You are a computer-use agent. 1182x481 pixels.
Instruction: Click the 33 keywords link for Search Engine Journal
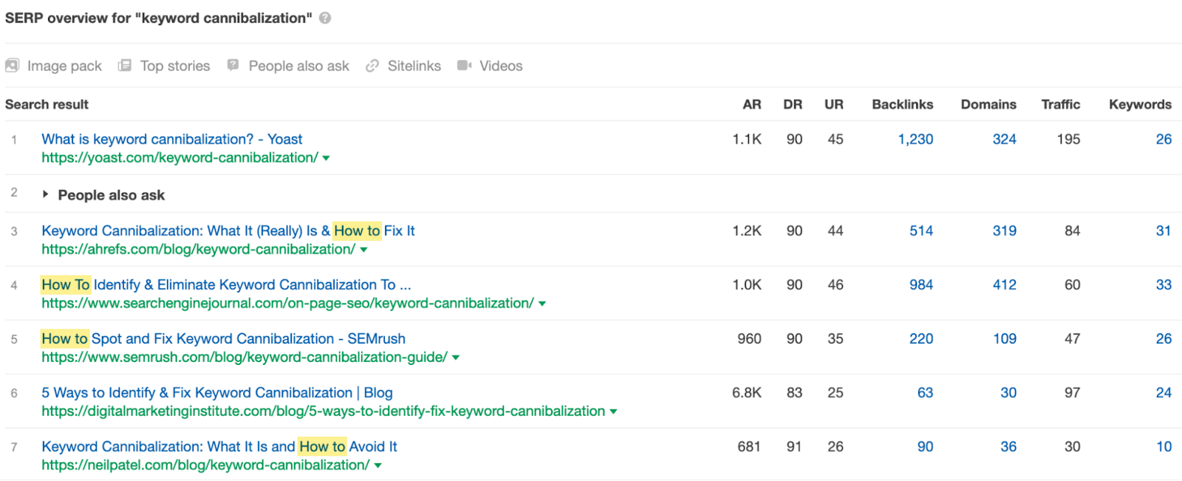(1163, 284)
